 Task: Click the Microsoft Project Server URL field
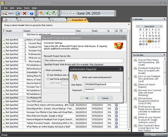click(84, 61)
